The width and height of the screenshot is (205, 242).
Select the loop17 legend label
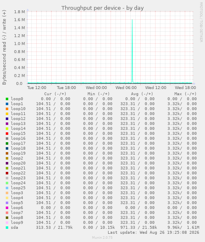(18, 143)
